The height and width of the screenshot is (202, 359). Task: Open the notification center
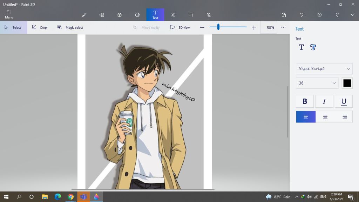click(x=351, y=197)
